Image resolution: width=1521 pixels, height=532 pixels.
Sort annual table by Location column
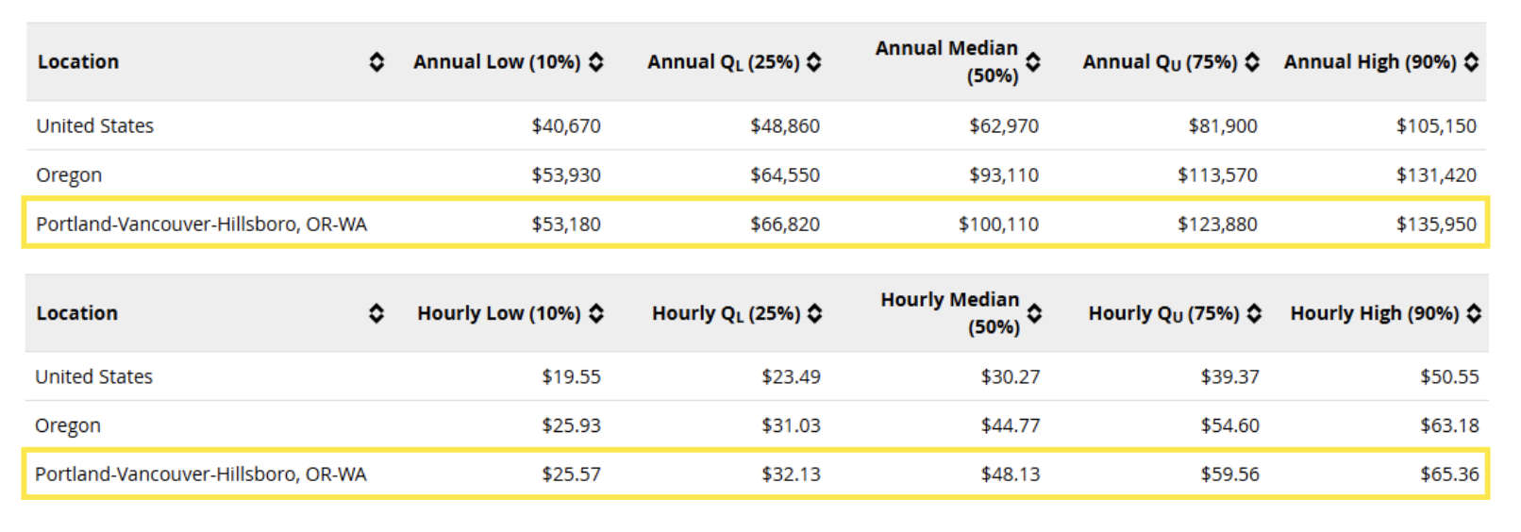pyautogui.click(x=376, y=62)
